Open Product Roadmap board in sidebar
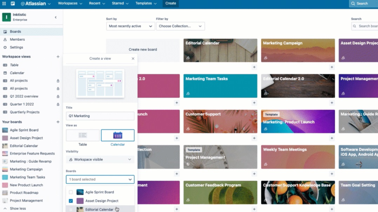 (x=31, y=193)
